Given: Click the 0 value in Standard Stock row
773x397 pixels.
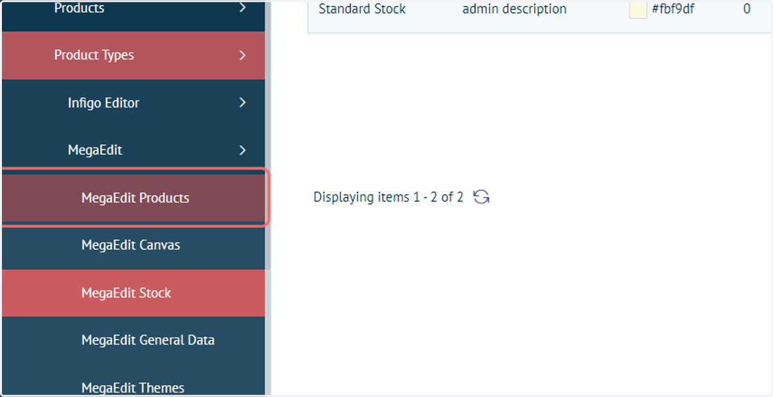Looking at the screenshot, I should (x=747, y=10).
